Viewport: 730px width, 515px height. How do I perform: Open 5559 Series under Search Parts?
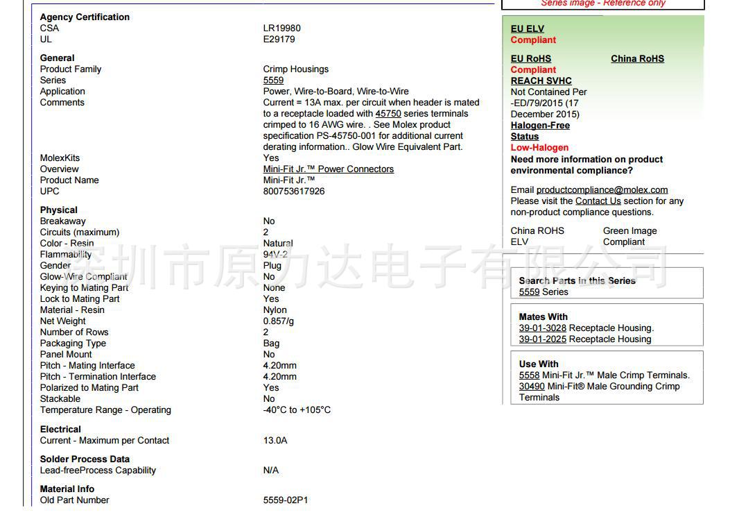point(544,292)
